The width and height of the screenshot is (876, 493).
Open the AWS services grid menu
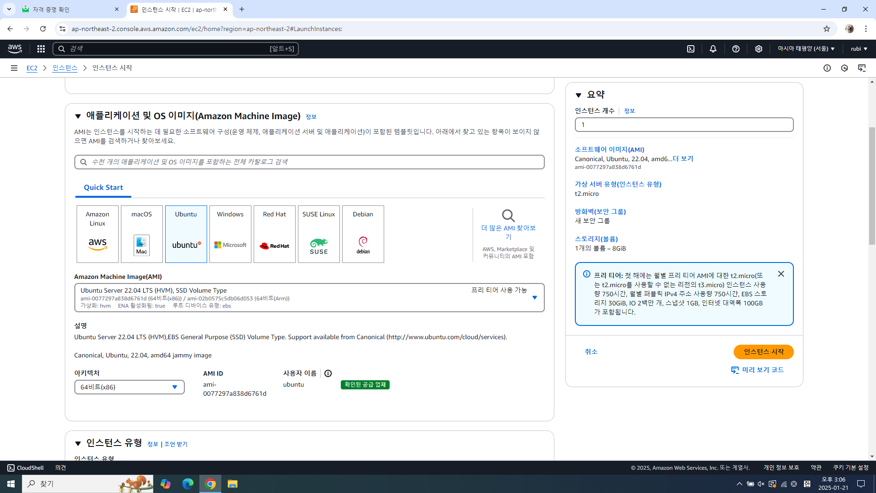41,49
